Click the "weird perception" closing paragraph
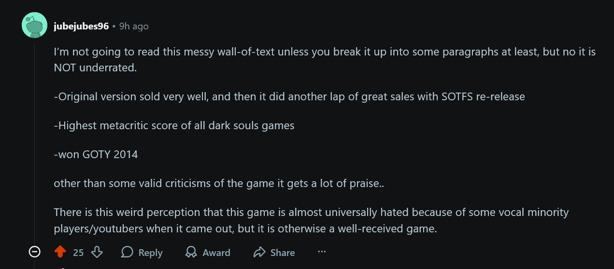Image resolution: width=614 pixels, height=269 pixels. [311, 220]
